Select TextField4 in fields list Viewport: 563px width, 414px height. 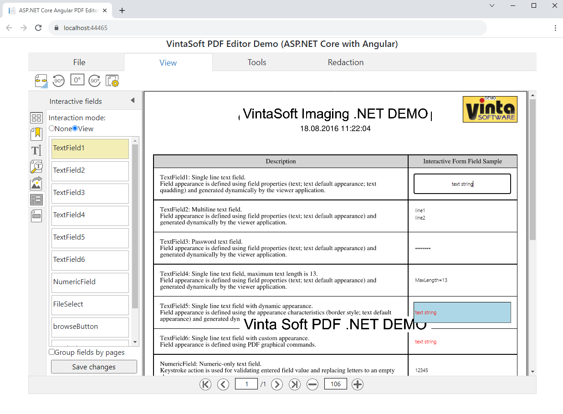point(90,216)
